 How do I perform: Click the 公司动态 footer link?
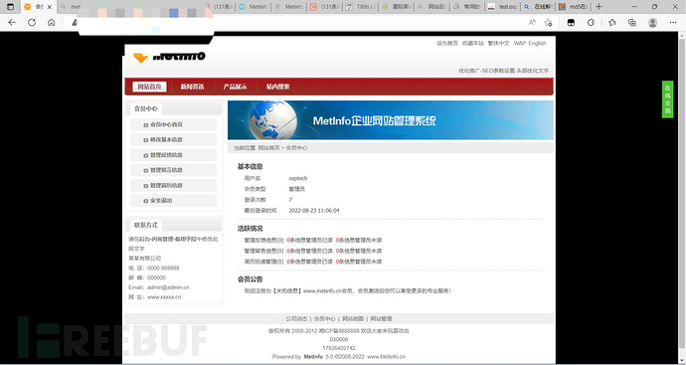[x=296, y=318]
